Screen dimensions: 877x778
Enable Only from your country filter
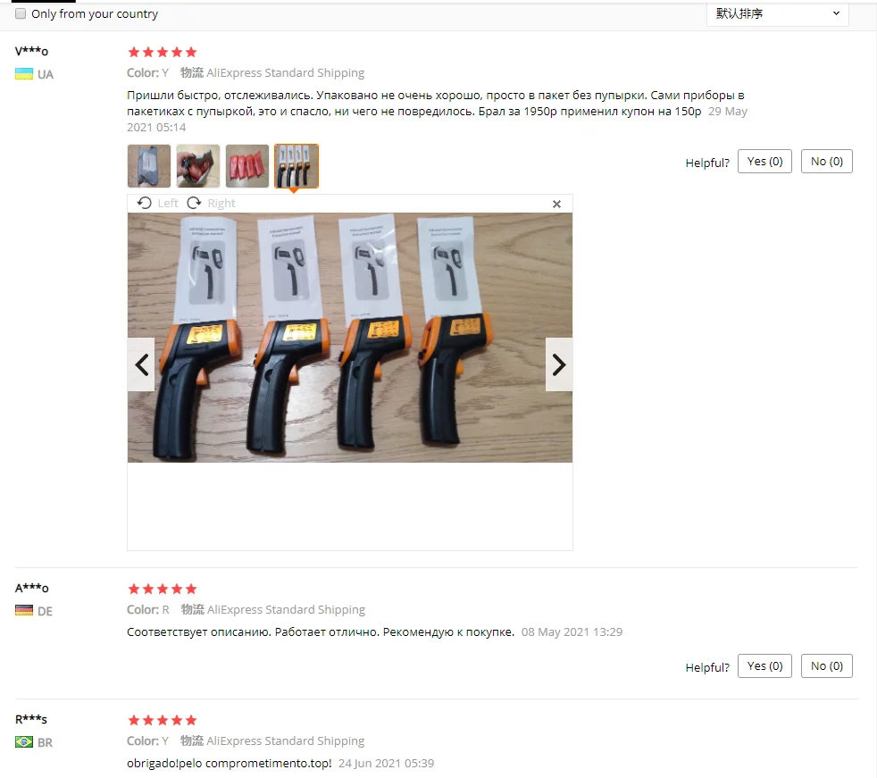[x=21, y=14]
